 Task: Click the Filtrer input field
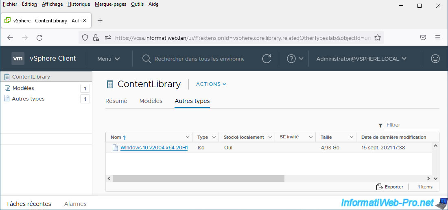[x=413, y=125]
